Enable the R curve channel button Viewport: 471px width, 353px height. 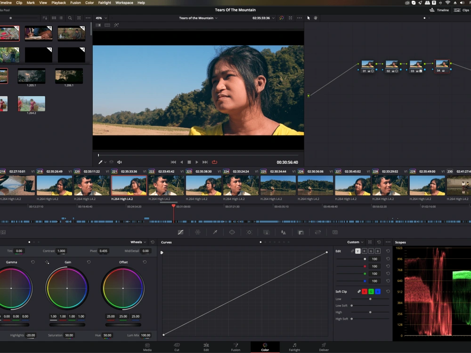(x=365, y=251)
